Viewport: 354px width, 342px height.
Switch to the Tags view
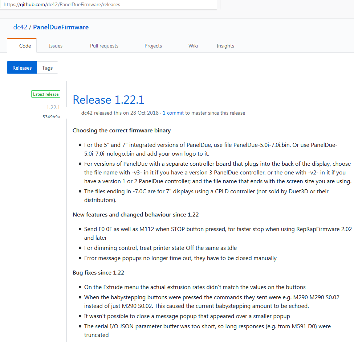pyautogui.click(x=48, y=67)
